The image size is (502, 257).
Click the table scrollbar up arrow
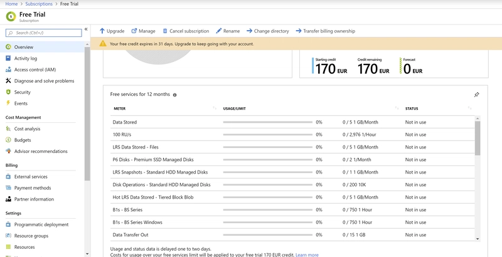point(478,118)
